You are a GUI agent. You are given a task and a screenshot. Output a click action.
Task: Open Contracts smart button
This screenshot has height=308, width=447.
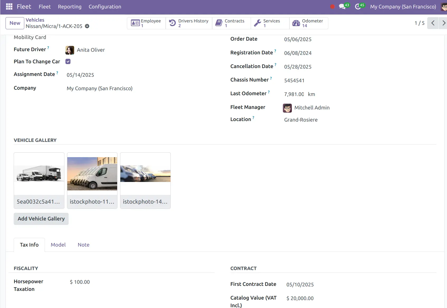(231, 23)
